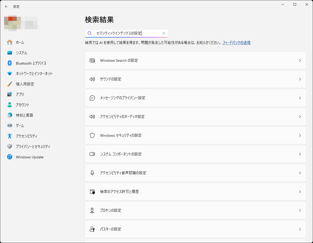Click the ゲーム controller icon in sidebar

click(x=9, y=126)
